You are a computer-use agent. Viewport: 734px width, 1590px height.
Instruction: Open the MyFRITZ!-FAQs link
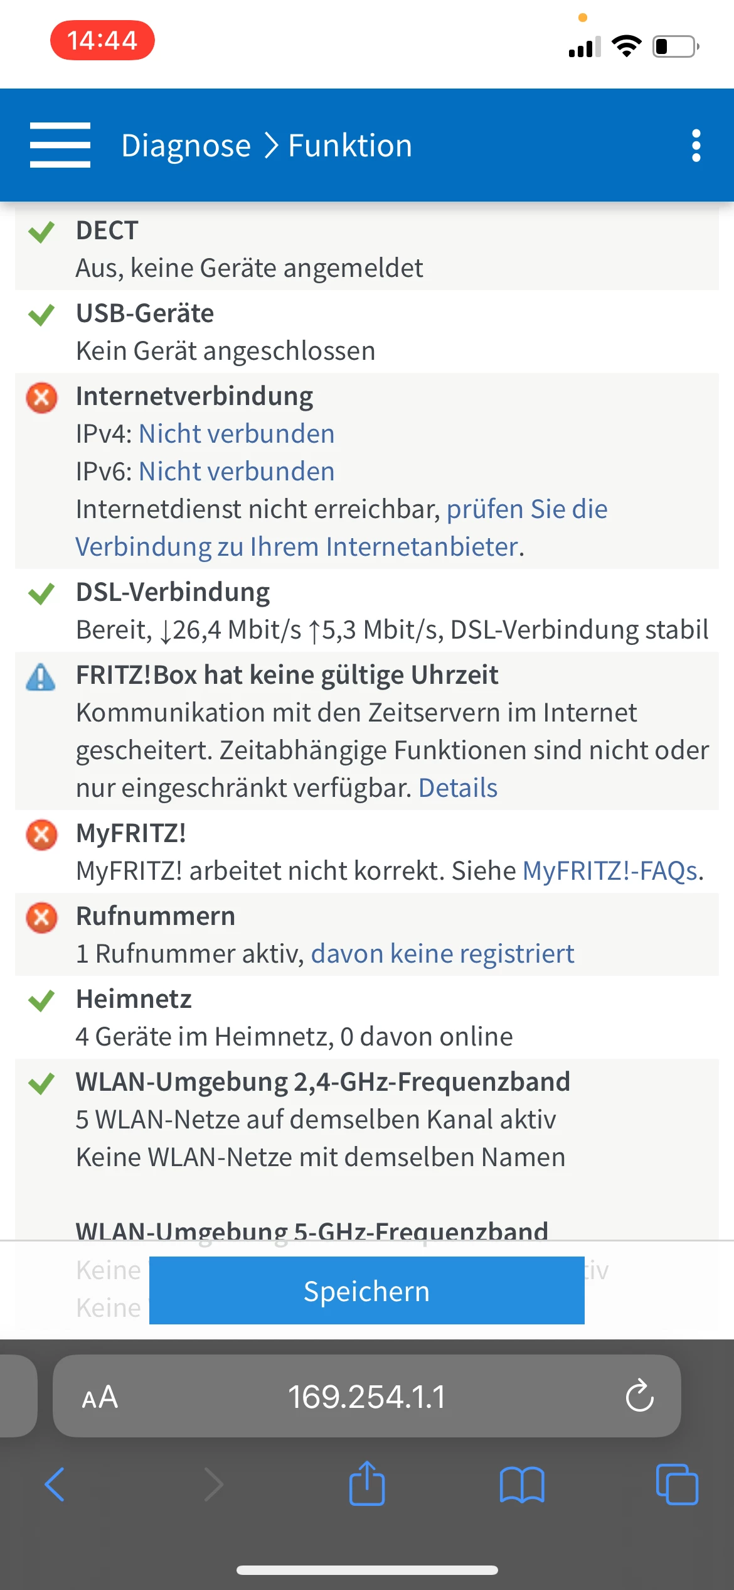coord(610,871)
